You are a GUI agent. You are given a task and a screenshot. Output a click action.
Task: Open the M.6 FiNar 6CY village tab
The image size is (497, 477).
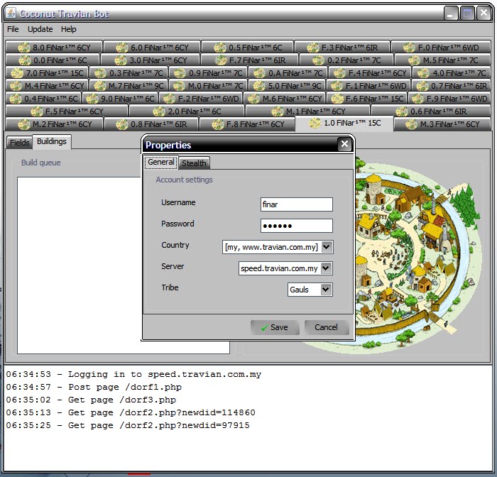[x=285, y=99]
